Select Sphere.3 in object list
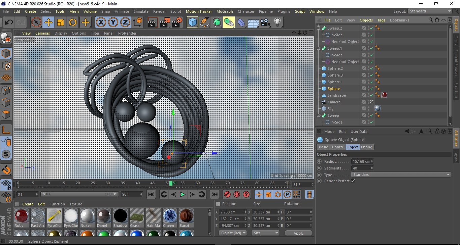The image size is (460, 245). pos(335,75)
